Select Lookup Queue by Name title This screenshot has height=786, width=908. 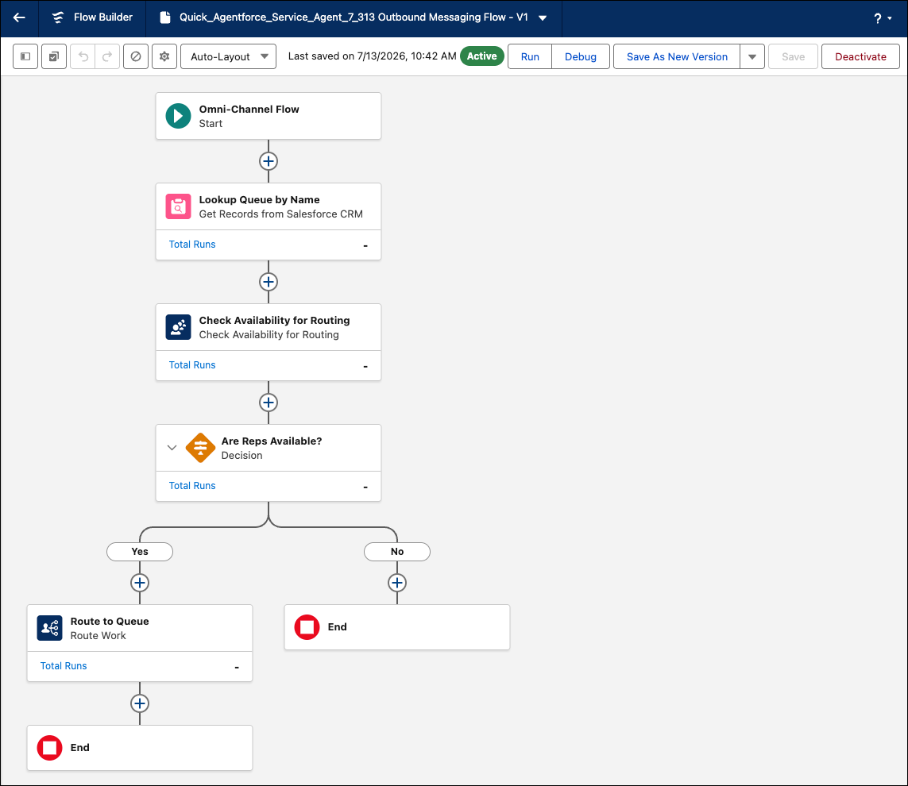point(259,200)
